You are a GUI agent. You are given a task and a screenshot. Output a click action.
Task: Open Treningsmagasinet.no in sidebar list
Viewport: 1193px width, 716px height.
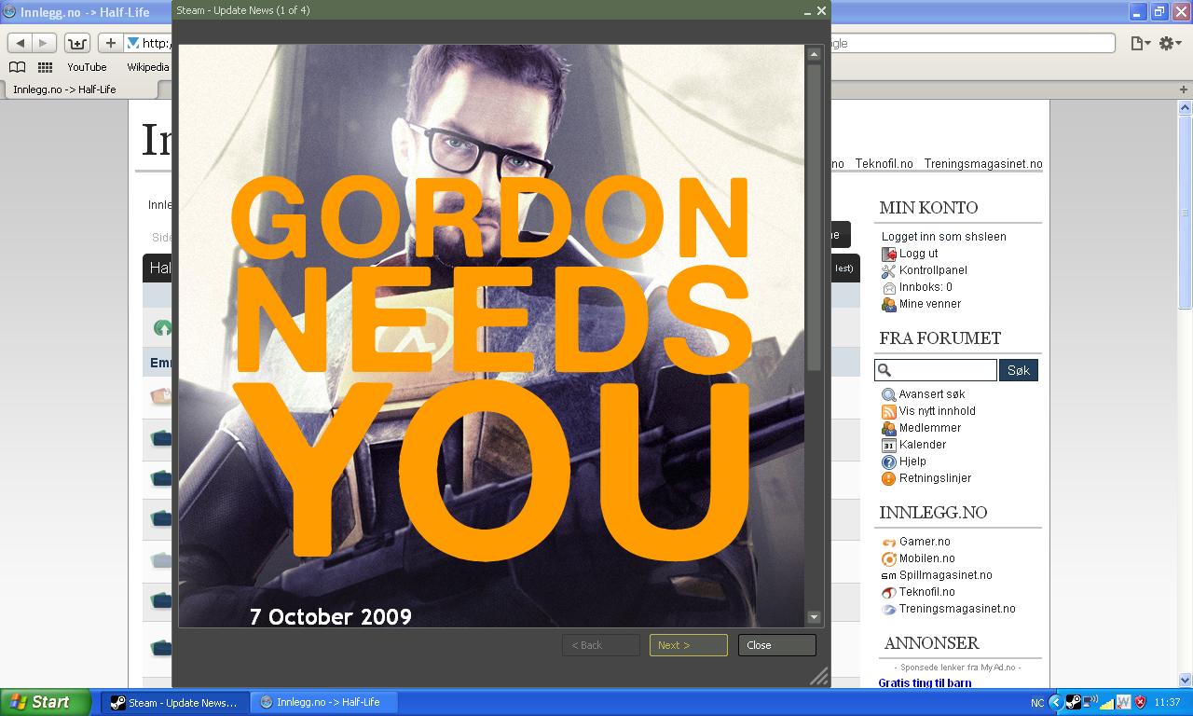coord(957,609)
